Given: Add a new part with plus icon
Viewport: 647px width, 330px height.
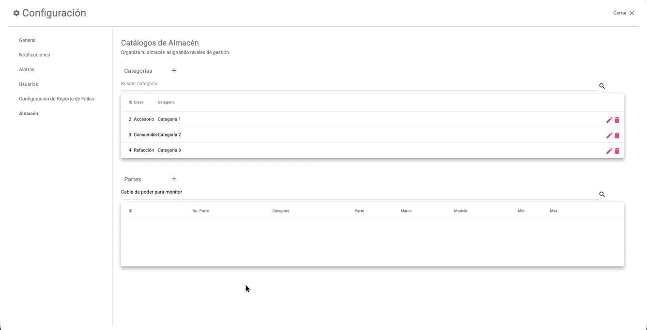Looking at the screenshot, I should (x=174, y=179).
